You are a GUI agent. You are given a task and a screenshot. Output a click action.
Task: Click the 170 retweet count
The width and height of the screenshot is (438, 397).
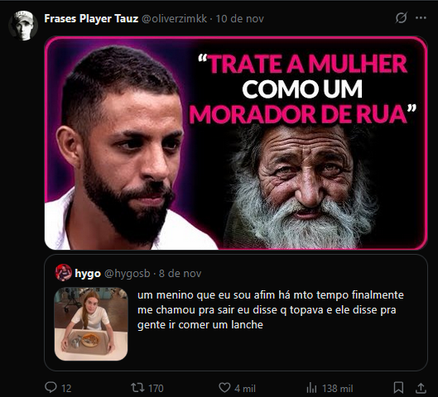(x=156, y=389)
